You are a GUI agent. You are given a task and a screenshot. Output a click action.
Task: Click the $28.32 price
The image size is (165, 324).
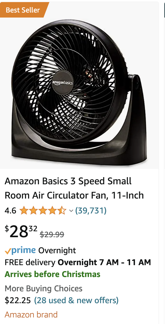[x=21, y=231]
